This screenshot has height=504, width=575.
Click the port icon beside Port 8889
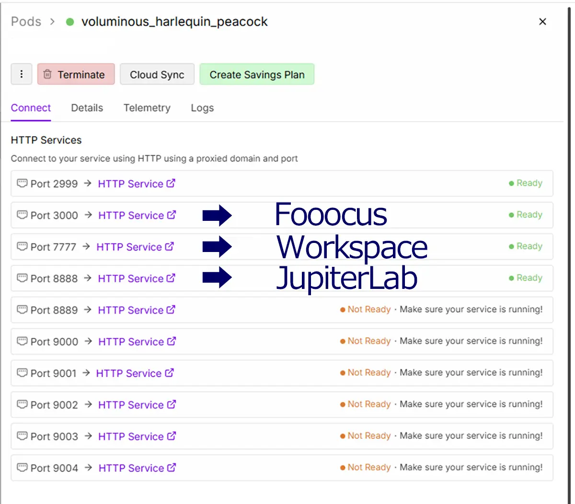click(x=22, y=310)
